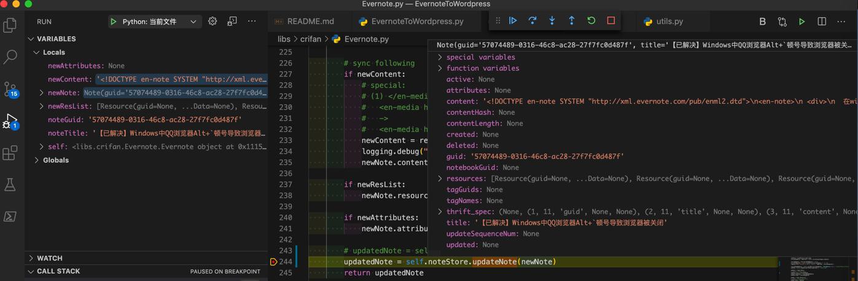Image resolution: width=858 pixels, height=281 pixels.
Task: Click notebookGuid: None in hover popup
Action: tap(483, 167)
